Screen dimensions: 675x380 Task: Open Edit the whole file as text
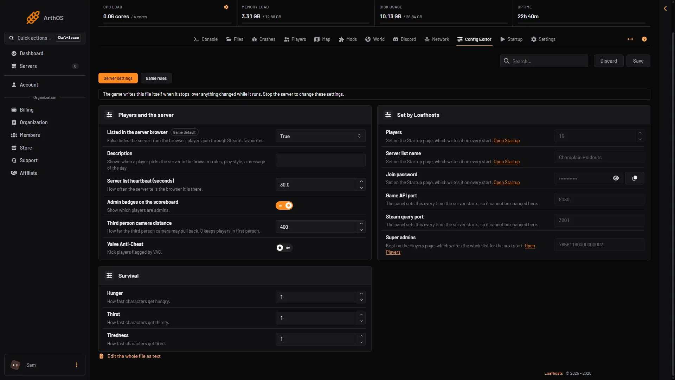[x=130, y=356]
